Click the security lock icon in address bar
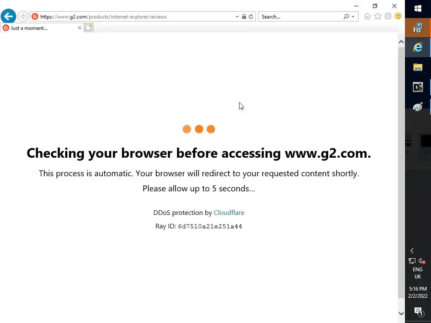This screenshot has height=323, width=431. pos(244,16)
